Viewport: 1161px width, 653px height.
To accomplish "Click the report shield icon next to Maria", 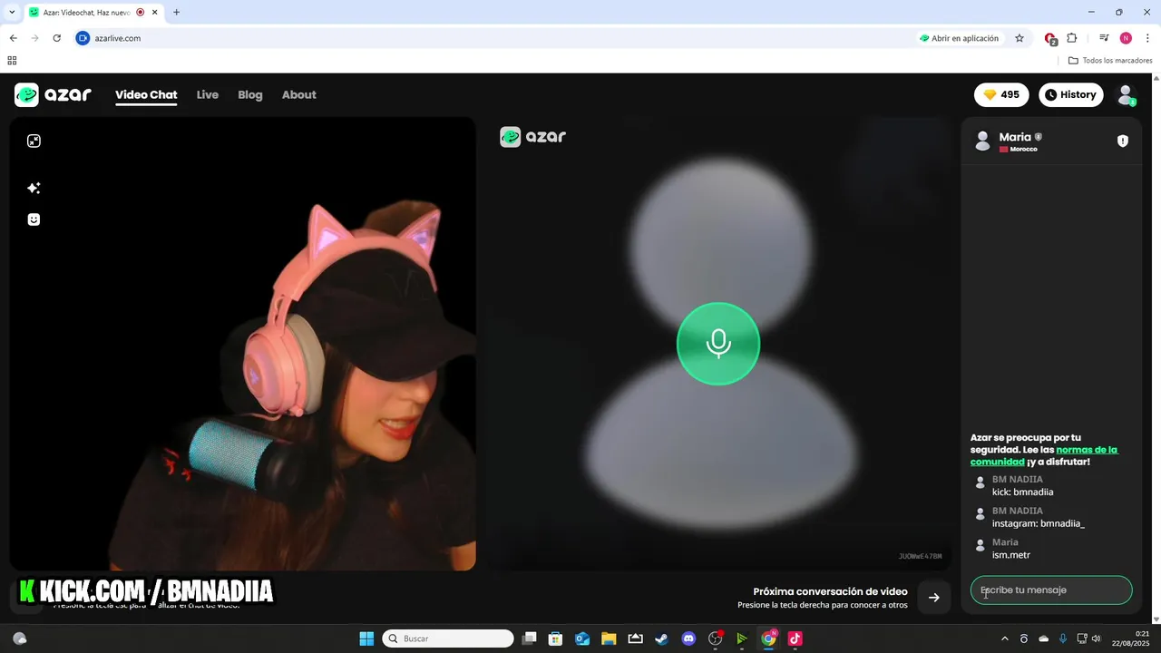I will (x=1123, y=141).
